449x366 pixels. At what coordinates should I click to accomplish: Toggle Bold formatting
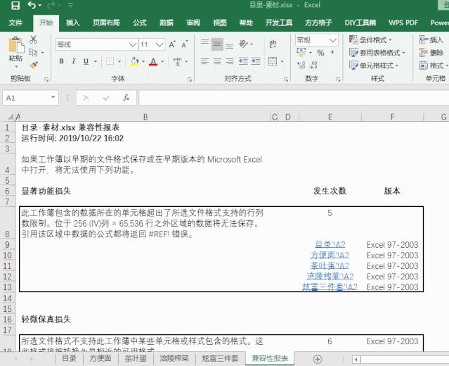[61, 61]
